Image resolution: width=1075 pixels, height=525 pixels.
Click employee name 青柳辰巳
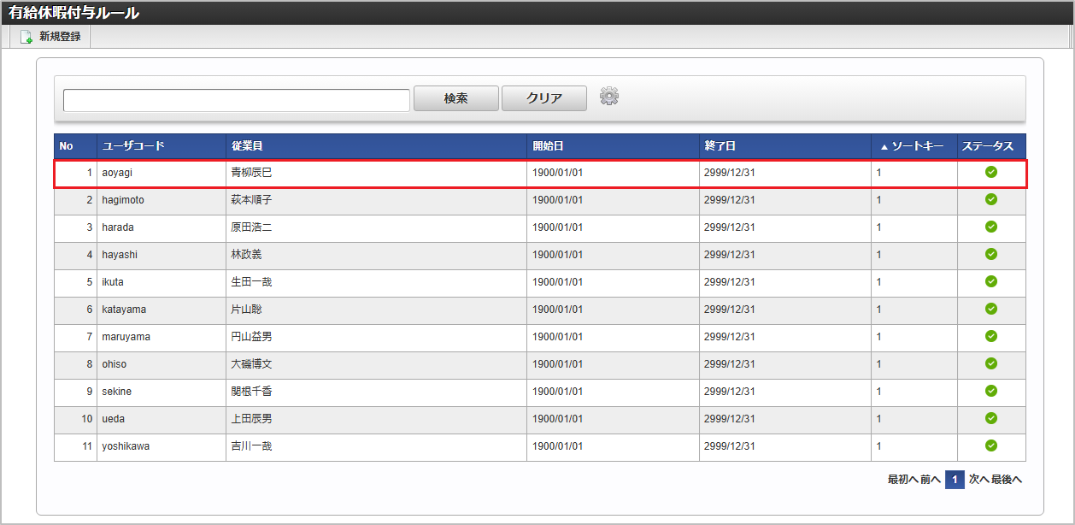tap(251, 173)
